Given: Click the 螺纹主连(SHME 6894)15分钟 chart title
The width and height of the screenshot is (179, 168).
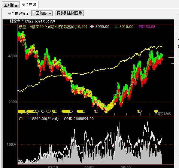Looking at the screenshot, I should tap(32, 21).
